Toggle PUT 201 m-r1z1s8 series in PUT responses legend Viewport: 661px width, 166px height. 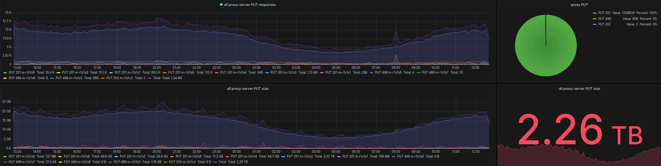tap(75, 73)
